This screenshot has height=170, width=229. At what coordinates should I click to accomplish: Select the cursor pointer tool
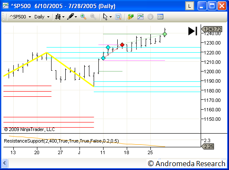[105, 17]
